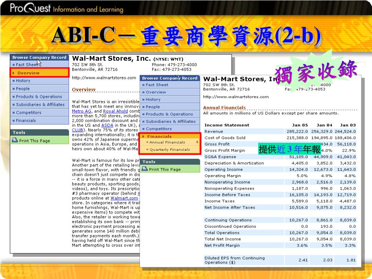Open History in the left sidebar
The image size is (372, 279).
click(23, 81)
